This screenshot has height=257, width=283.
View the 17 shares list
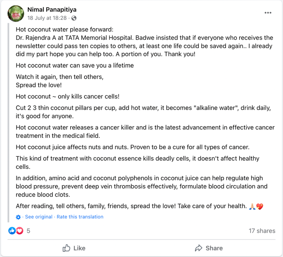coord(262,231)
